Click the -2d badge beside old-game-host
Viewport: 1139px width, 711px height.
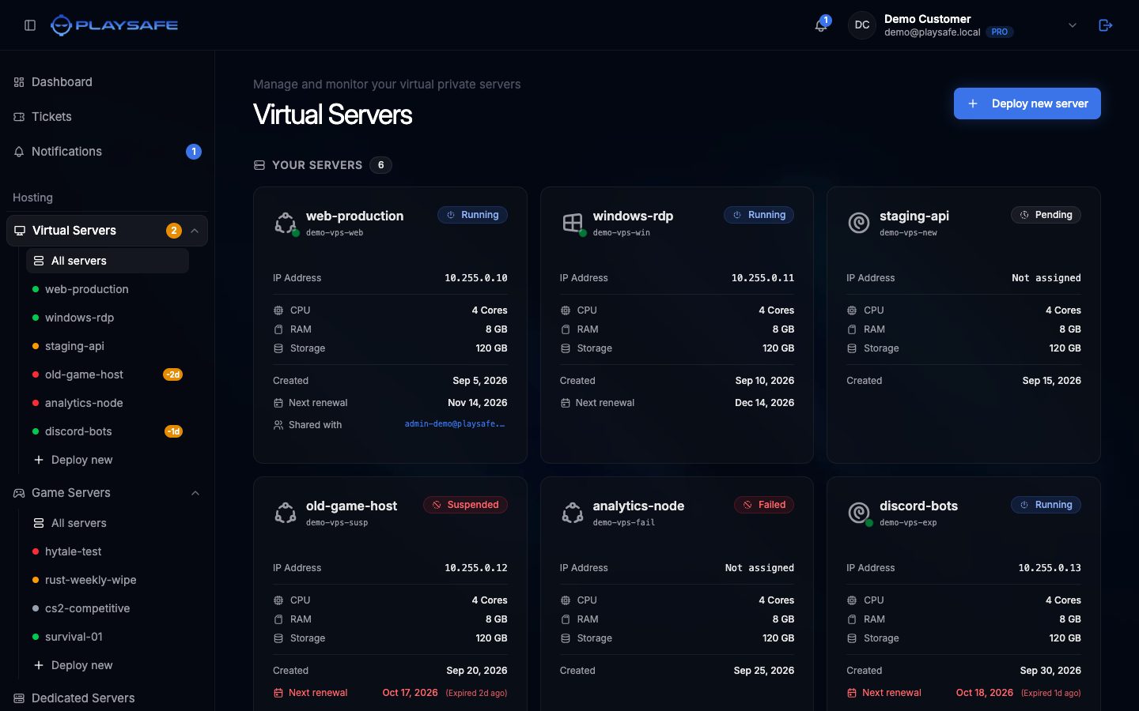[173, 374]
